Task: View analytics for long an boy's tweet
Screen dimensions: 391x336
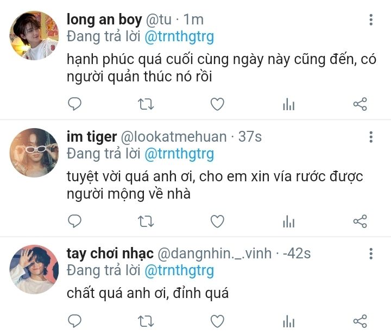Action: point(288,105)
